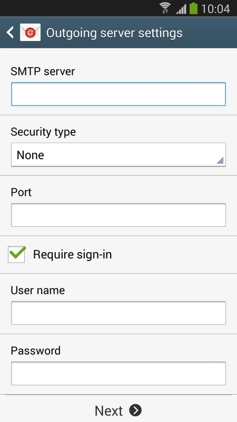The height and width of the screenshot is (422, 237).
Task: Tap the 10:04 clock in status bar
Action: 215,9
